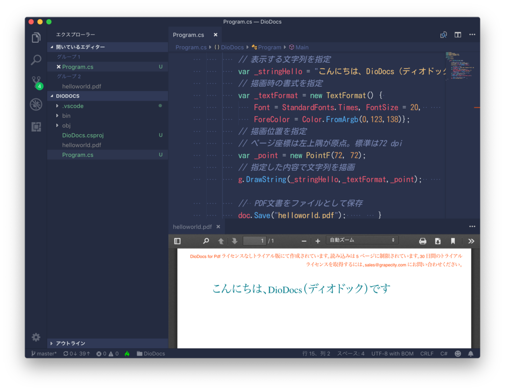The height and width of the screenshot is (391, 505).
Task: Zoom in the PDF with plus button
Action: (x=318, y=241)
